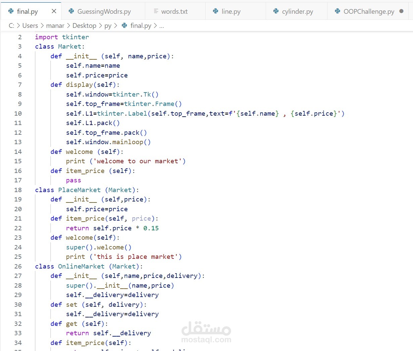413x351 pixels.
Task: Click line number 3 in the gutter
Action: click(20, 47)
